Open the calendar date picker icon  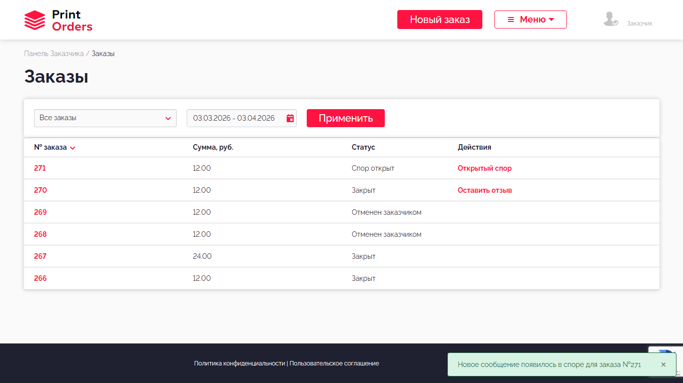[x=290, y=118]
